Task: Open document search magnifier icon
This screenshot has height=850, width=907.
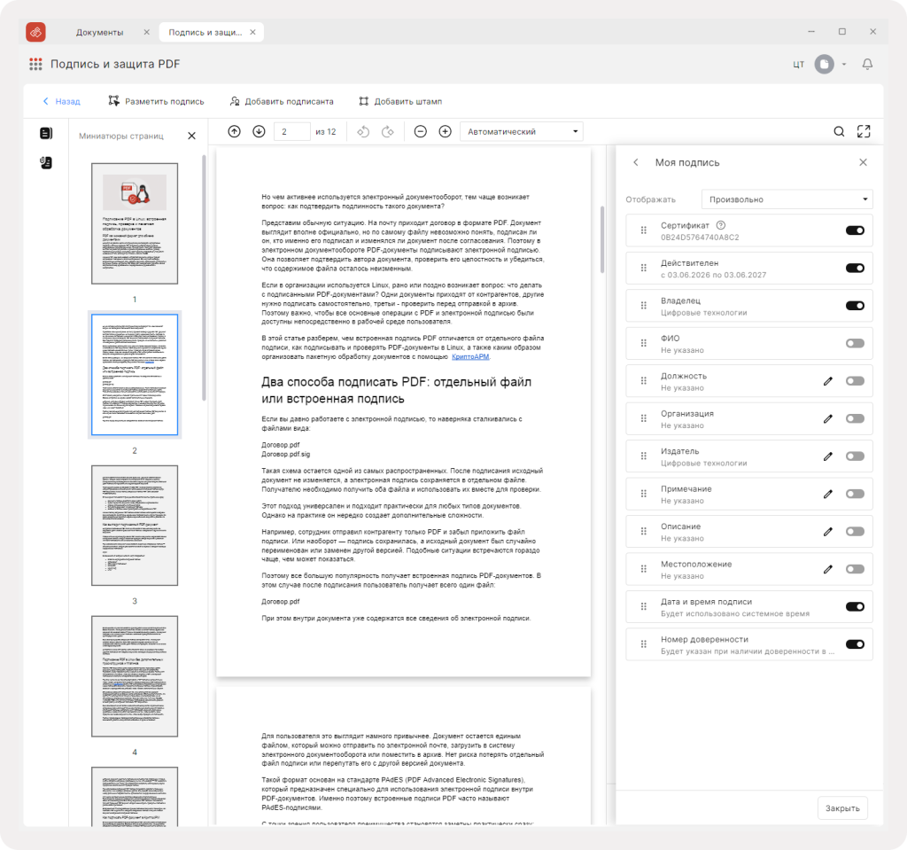Action: 839,131
